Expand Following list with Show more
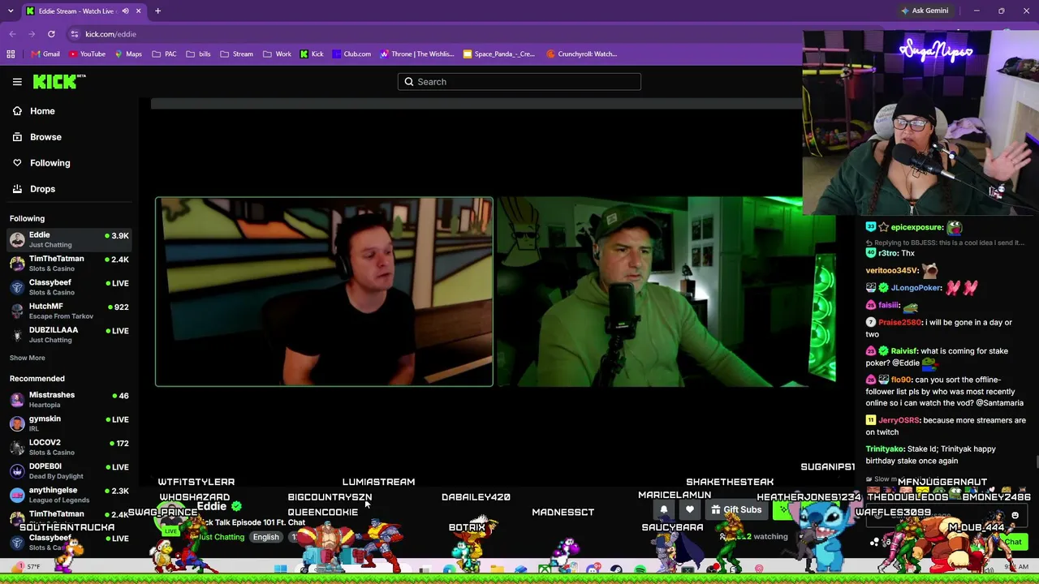Screen dimensions: 1039x584 (x=28, y=358)
